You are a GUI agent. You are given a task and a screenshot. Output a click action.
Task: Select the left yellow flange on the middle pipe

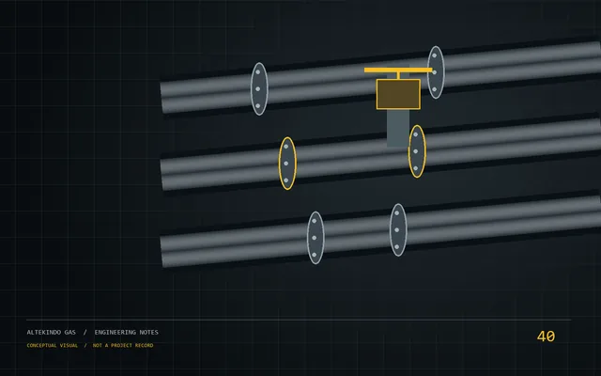click(287, 164)
